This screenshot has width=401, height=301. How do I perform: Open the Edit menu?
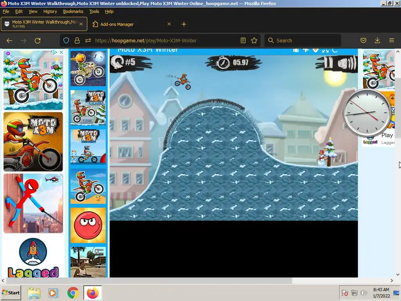(19, 11)
